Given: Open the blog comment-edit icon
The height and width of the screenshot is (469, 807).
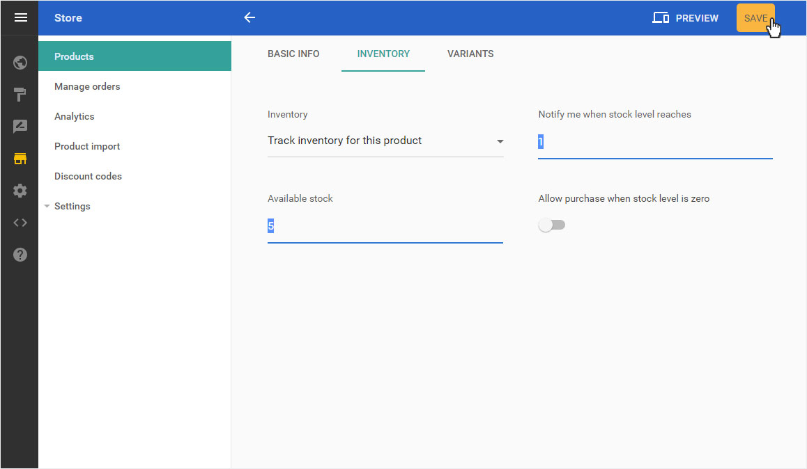Looking at the screenshot, I should click(20, 127).
